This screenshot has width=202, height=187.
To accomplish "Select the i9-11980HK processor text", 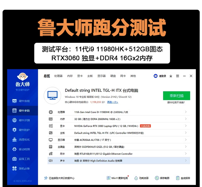I will [x=101, y=112].
